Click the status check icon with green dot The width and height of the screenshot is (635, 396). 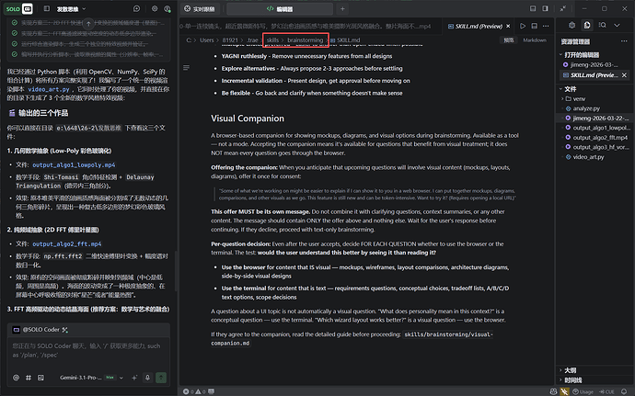(x=167, y=8)
